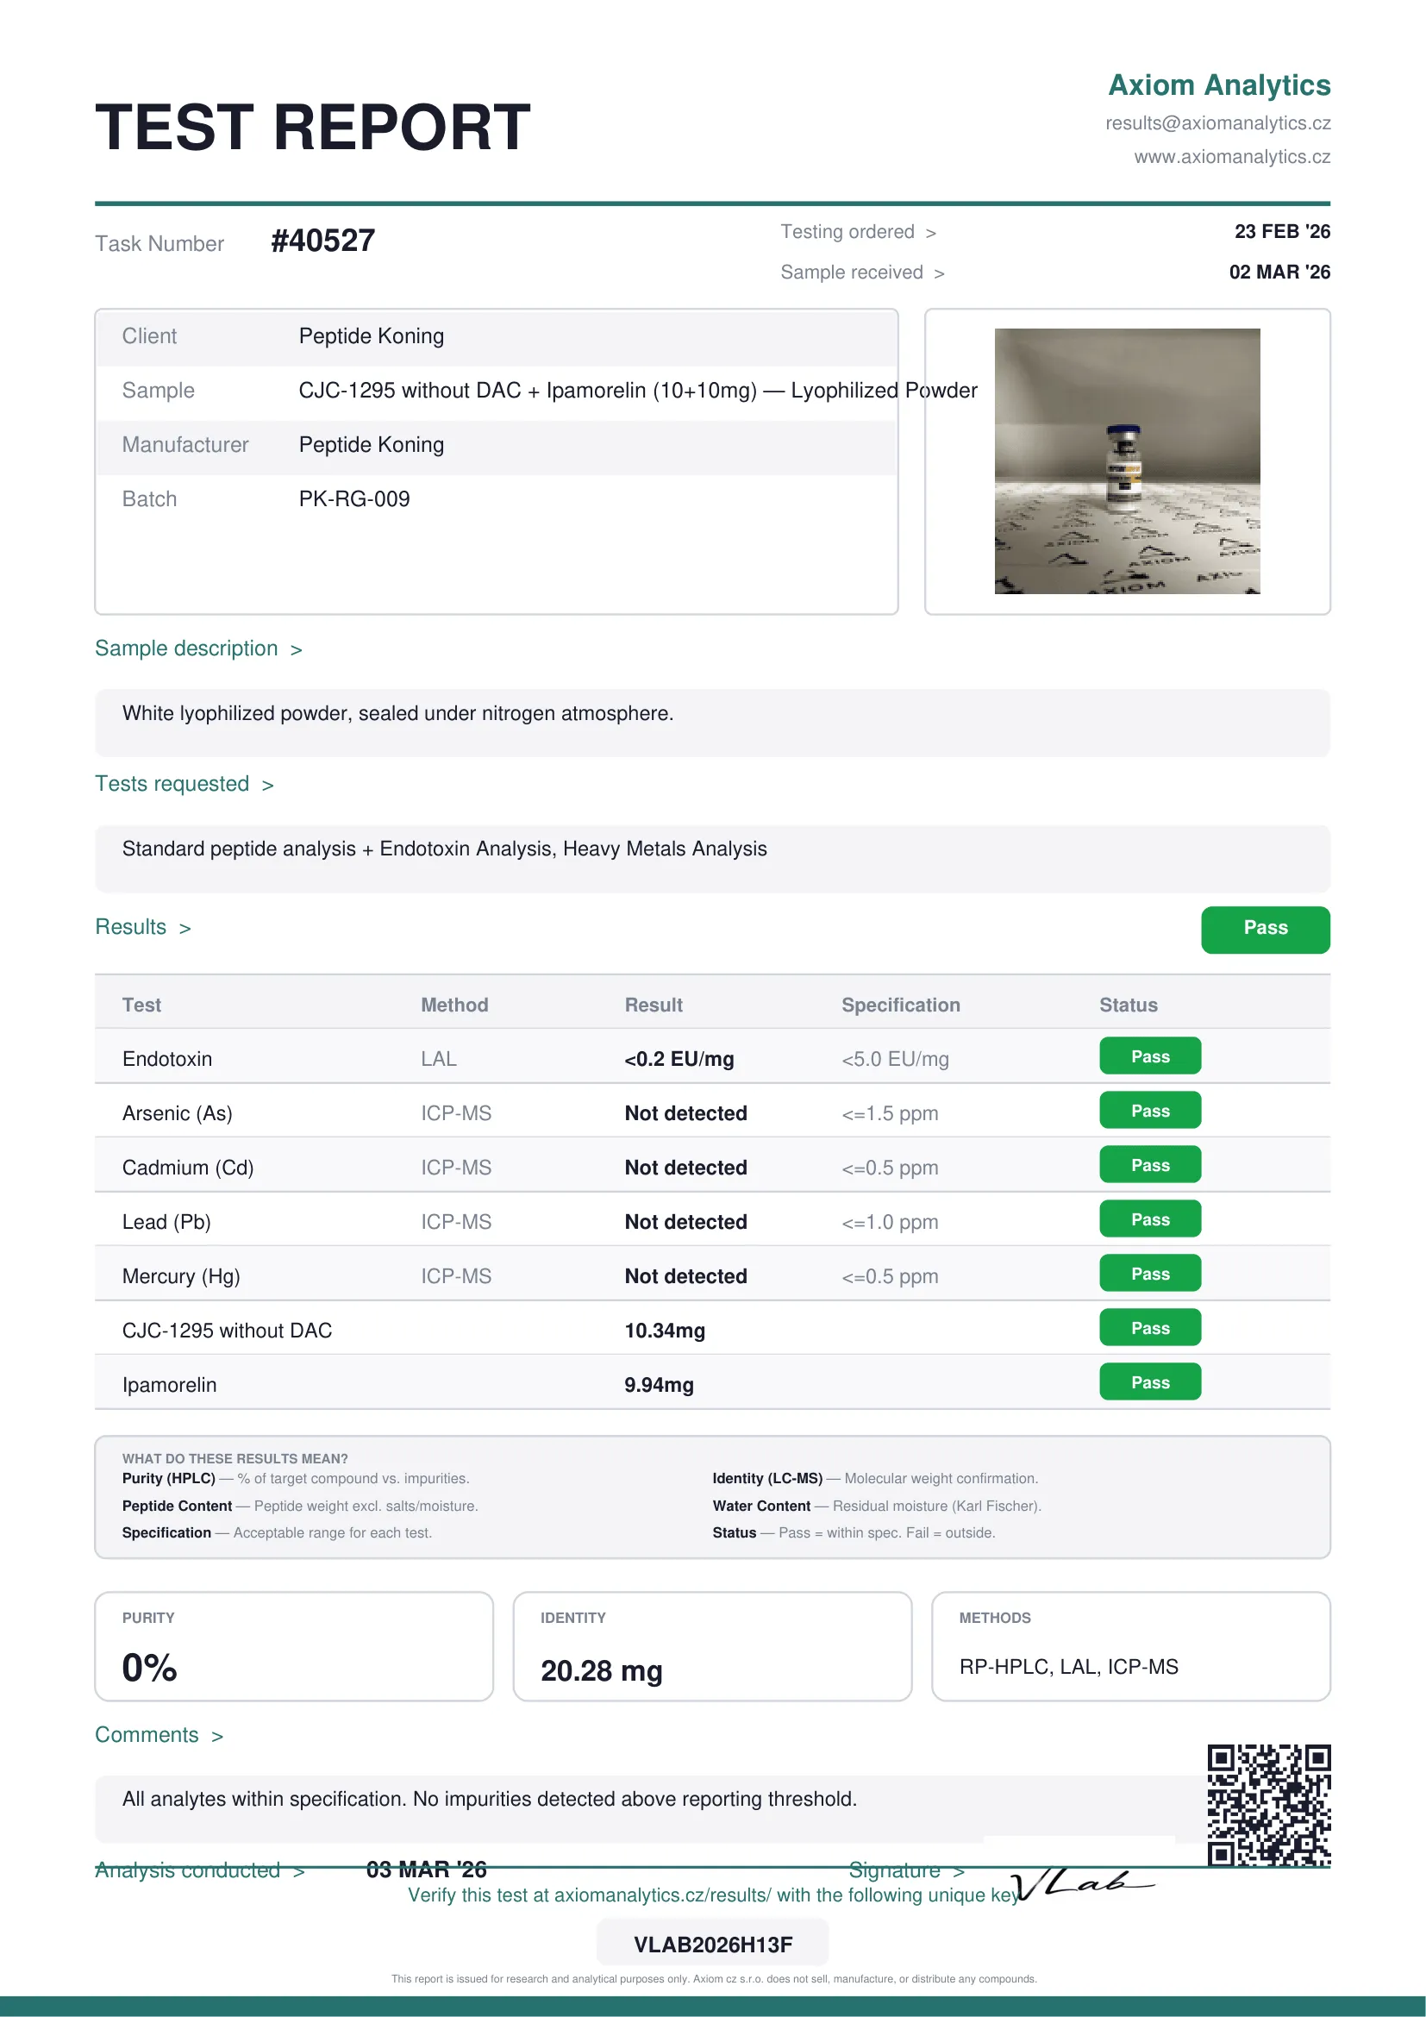The image size is (1426, 2017).
Task: Click the All analytes within specification comment
Action: [489, 1799]
